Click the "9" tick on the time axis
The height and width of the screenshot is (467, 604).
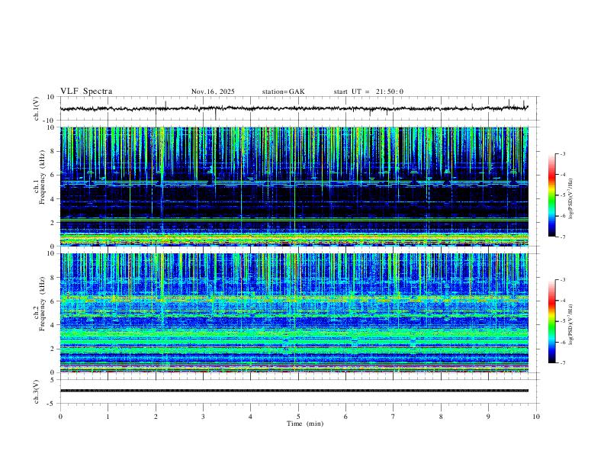[488, 417]
